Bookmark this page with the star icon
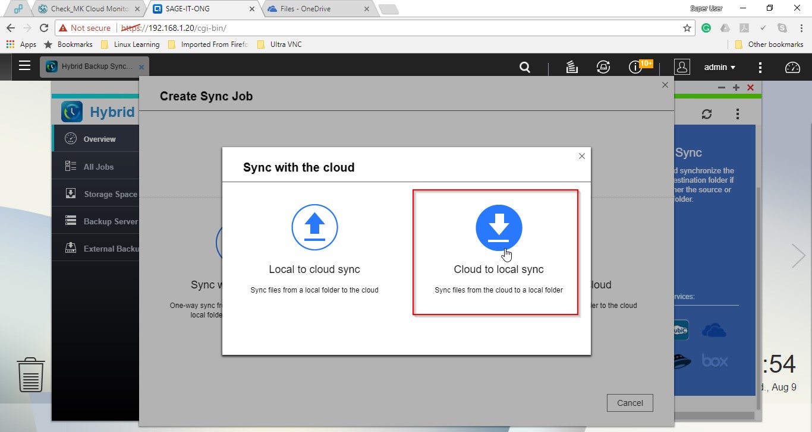812x432 pixels. (x=687, y=28)
